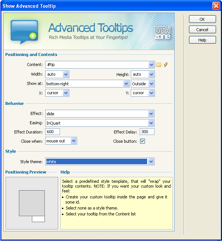This screenshot has width=222, height=241.
Task: Open the Easing dropdown showing InQuart
Action: (x=151, y=123)
